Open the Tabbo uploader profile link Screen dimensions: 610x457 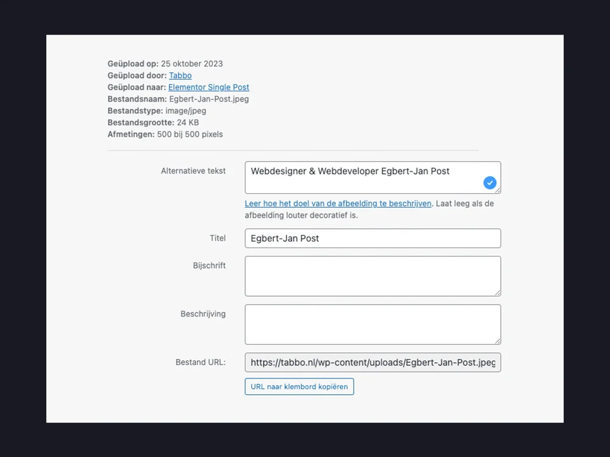click(x=180, y=76)
